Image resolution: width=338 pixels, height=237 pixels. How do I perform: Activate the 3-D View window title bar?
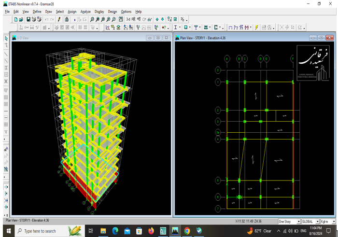pos(72,38)
